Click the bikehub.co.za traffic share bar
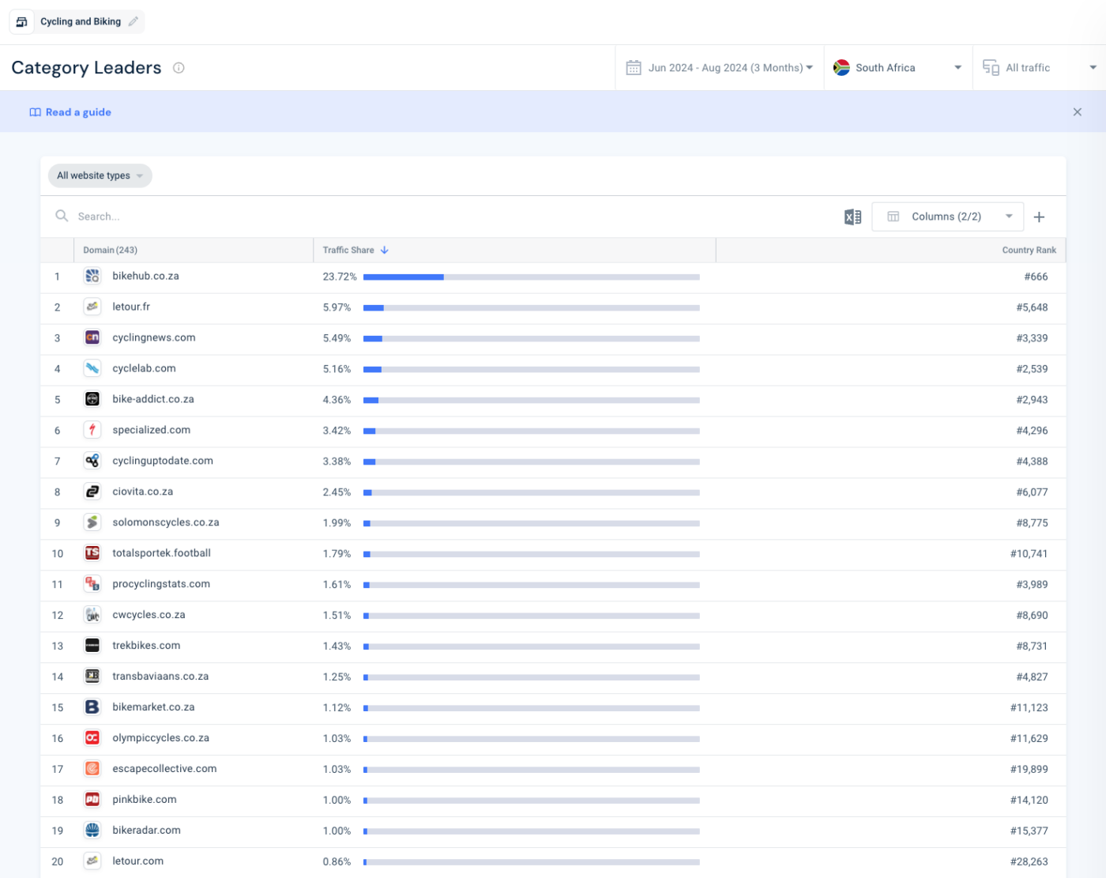1106x878 pixels. pyautogui.click(x=531, y=277)
